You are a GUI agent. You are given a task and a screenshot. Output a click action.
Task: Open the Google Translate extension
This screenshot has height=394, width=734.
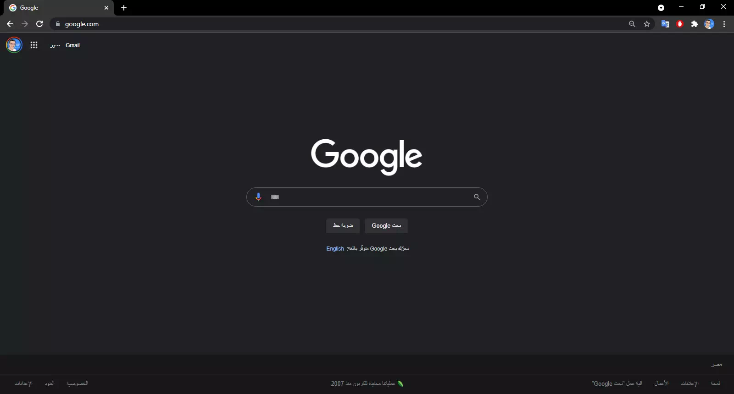click(665, 24)
